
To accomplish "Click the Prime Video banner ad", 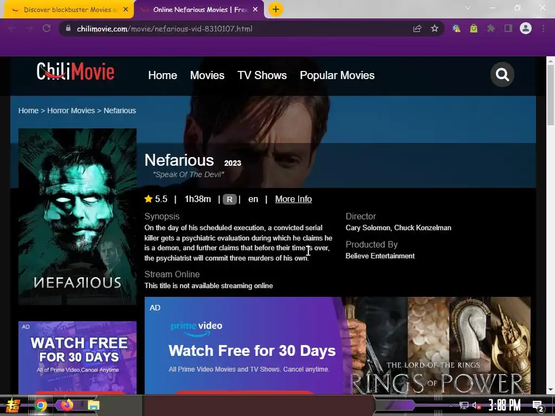I will click(x=337, y=346).
